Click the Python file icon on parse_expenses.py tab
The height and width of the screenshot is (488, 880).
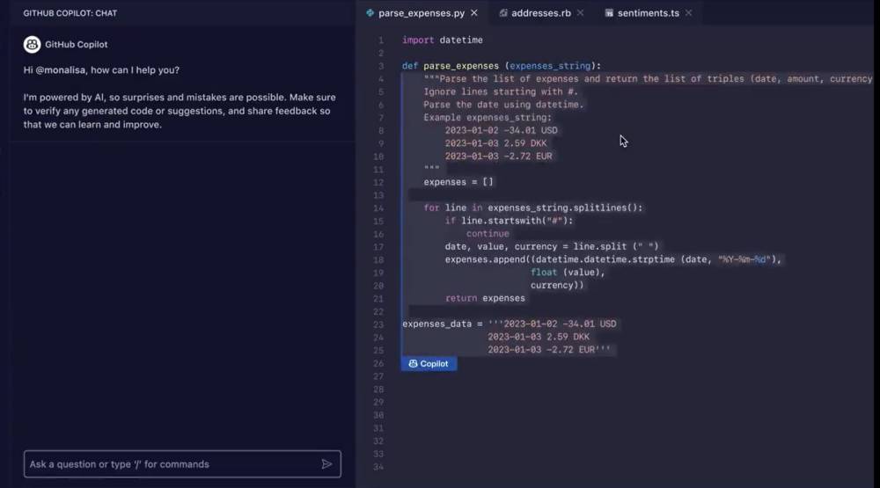click(x=370, y=13)
